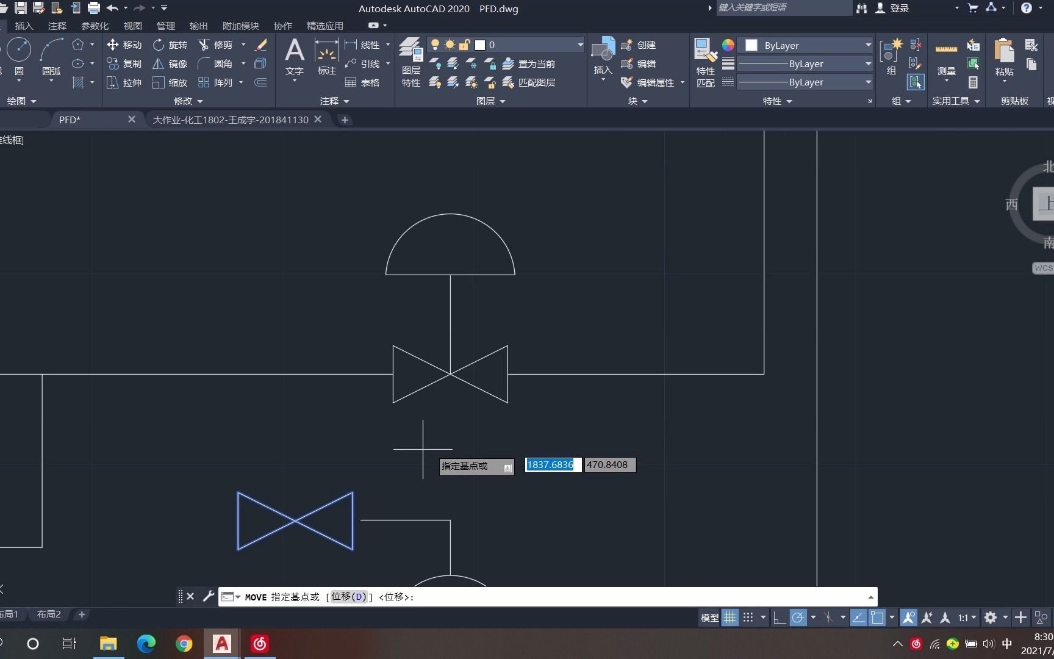
Task: Open the 参数化 ribbon tab
Action: pos(95,26)
